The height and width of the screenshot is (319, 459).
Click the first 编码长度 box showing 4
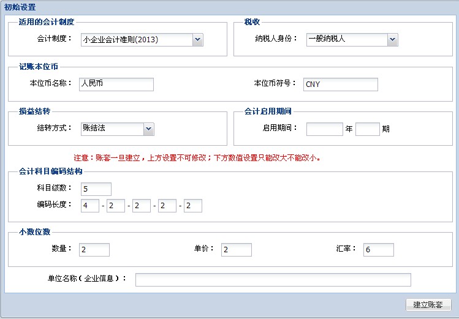pyautogui.click(x=90, y=206)
